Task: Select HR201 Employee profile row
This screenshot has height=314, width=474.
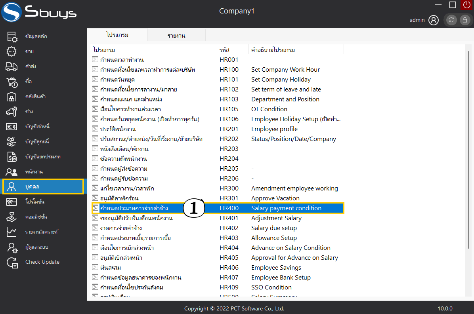Action: click(118, 129)
